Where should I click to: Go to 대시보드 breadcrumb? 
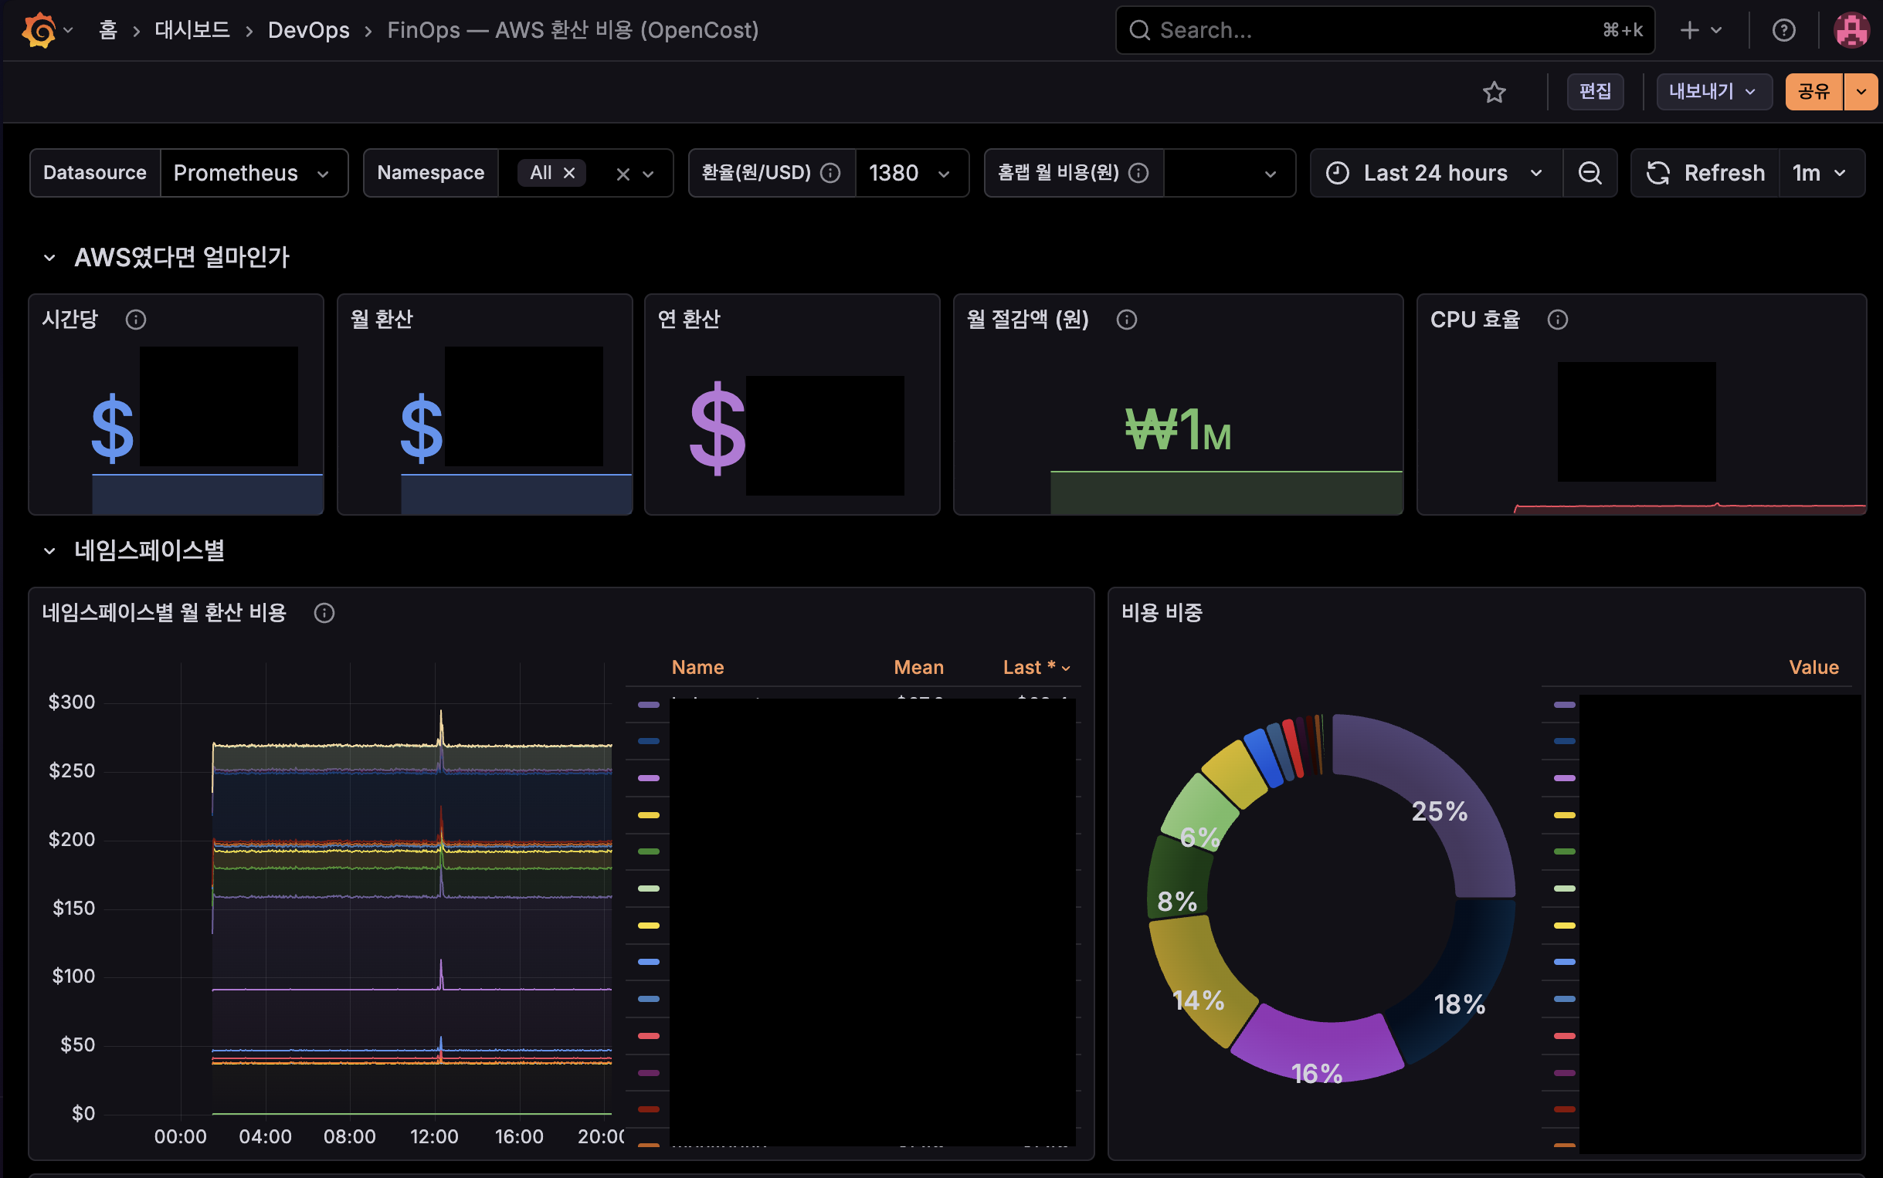click(x=192, y=30)
